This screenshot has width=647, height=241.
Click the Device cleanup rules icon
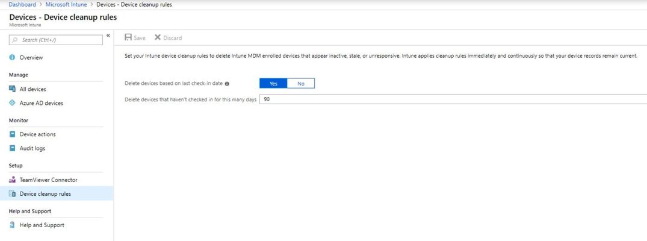12,193
